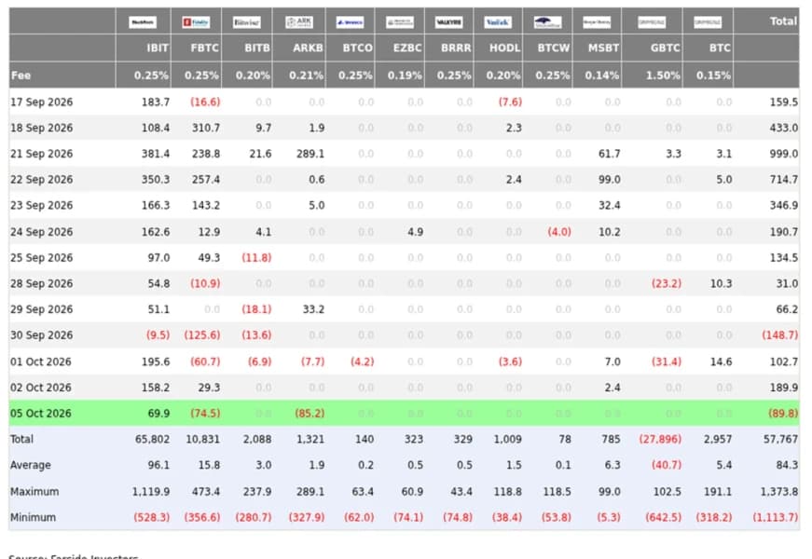The image size is (812, 559).
Task: Select the 310.7 FBTC value
Action: [x=206, y=128]
